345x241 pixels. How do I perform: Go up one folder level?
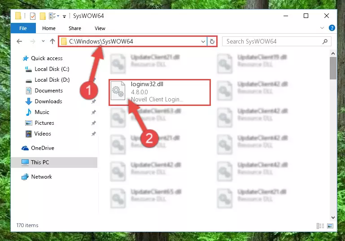(x=52, y=41)
